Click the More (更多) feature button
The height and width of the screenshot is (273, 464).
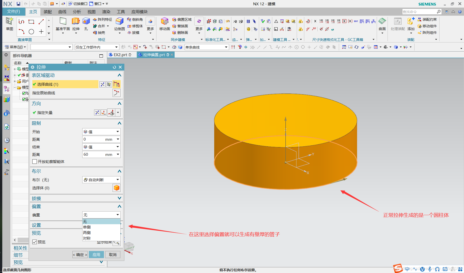pyautogui.click(x=150, y=25)
